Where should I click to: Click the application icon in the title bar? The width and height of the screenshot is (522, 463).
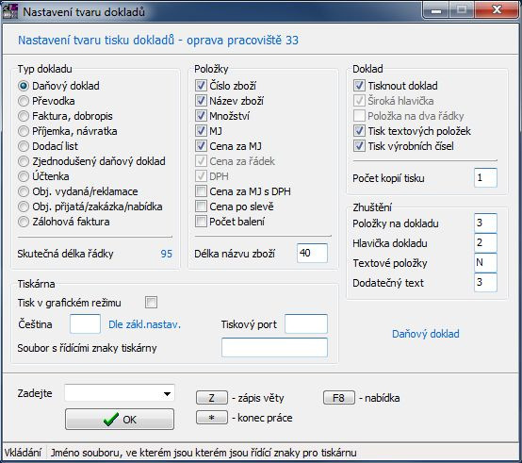click(9, 11)
